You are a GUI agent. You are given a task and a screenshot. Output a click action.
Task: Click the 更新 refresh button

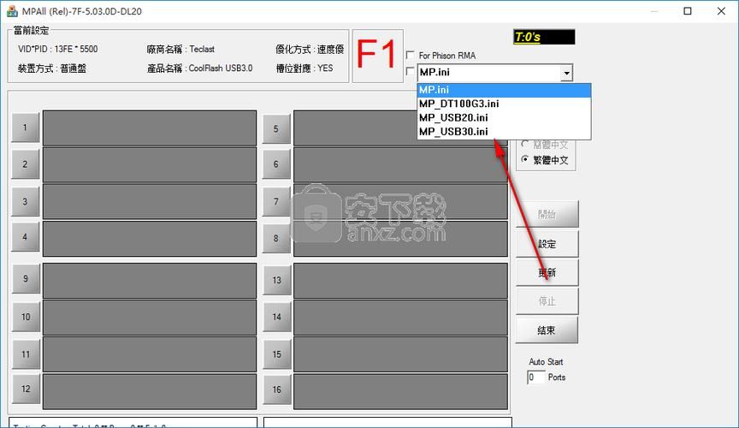click(x=547, y=273)
